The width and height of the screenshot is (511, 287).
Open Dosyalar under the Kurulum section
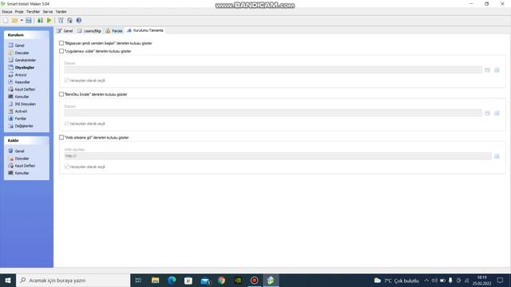pyautogui.click(x=22, y=53)
